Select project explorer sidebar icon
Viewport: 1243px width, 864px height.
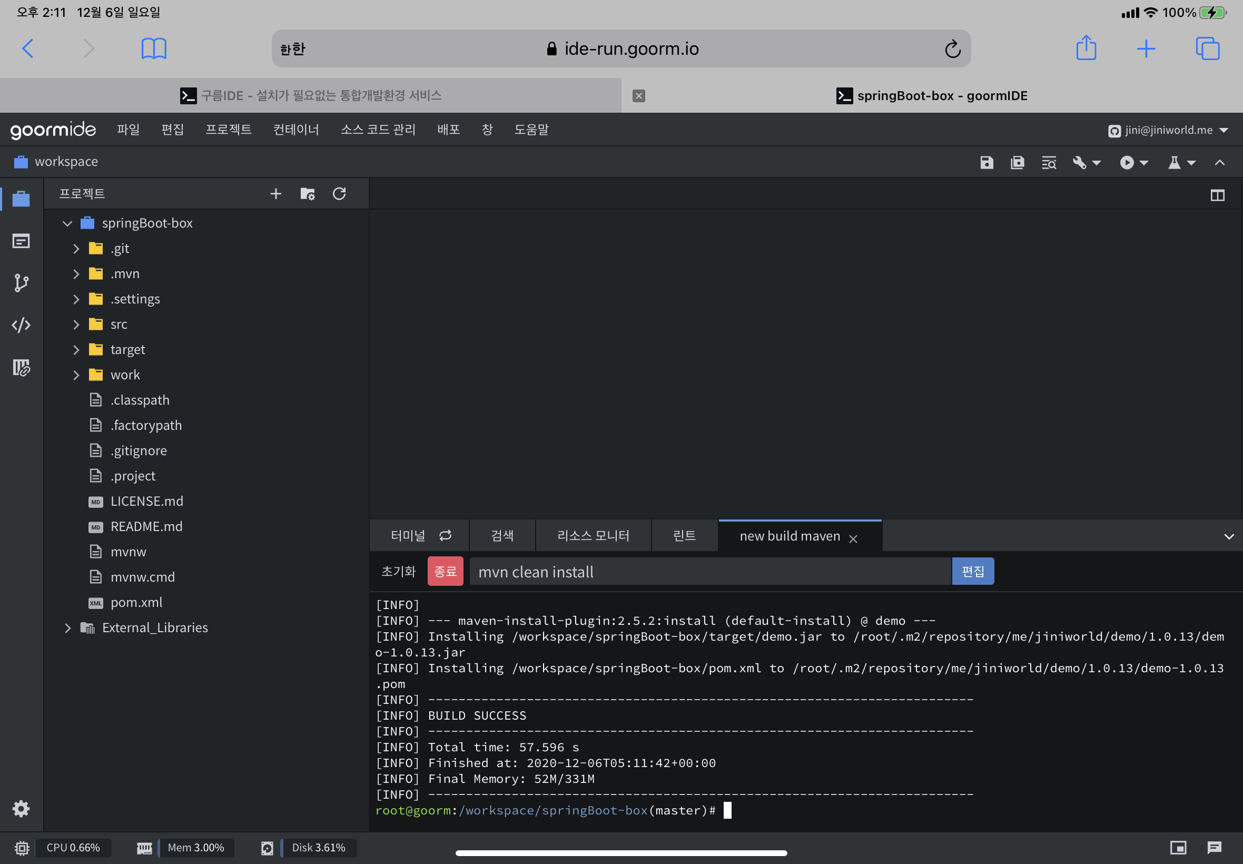(21, 199)
